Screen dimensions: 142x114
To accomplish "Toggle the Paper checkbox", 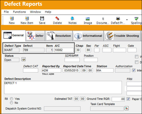I will 128,99.
